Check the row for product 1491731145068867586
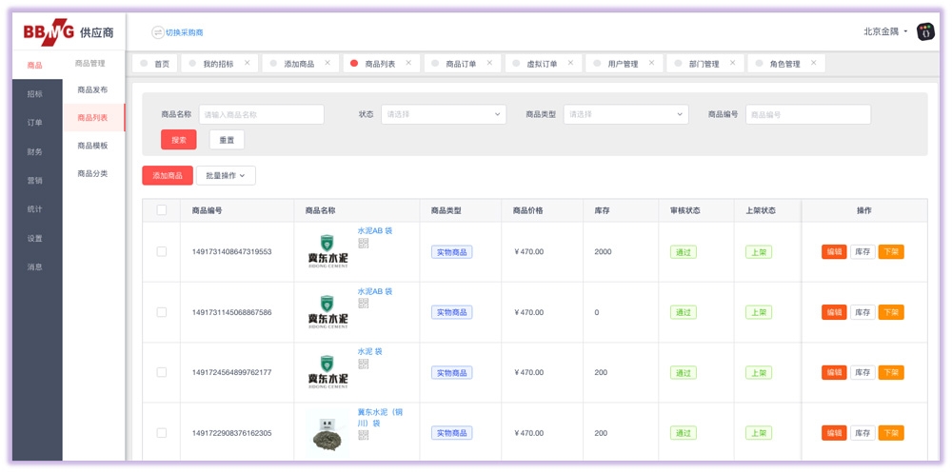Viewport: 952px width, 473px height. click(x=162, y=312)
